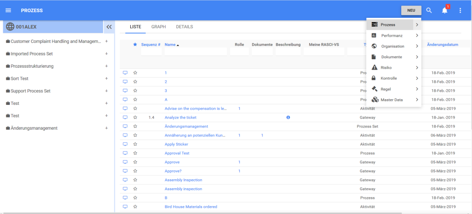472x214 pixels.
Task: Click the monitor icon for row 'Analyze the ticket'
Action: pyautogui.click(x=125, y=118)
